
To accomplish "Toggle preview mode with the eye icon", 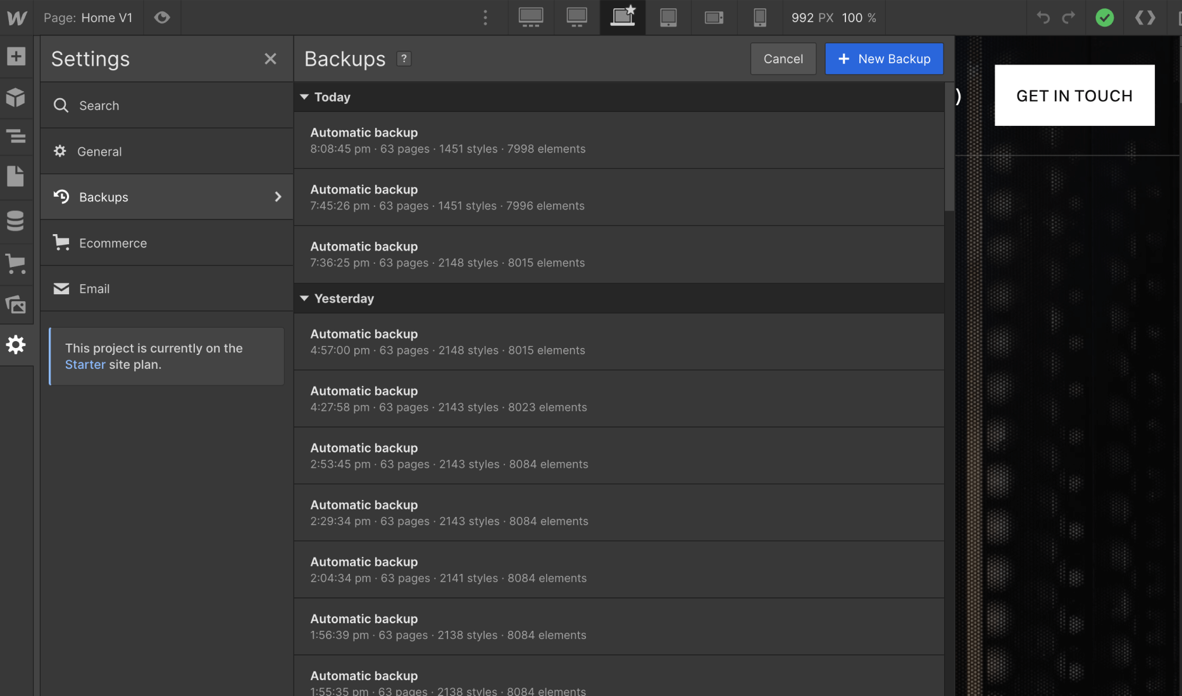I will click(x=161, y=17).
